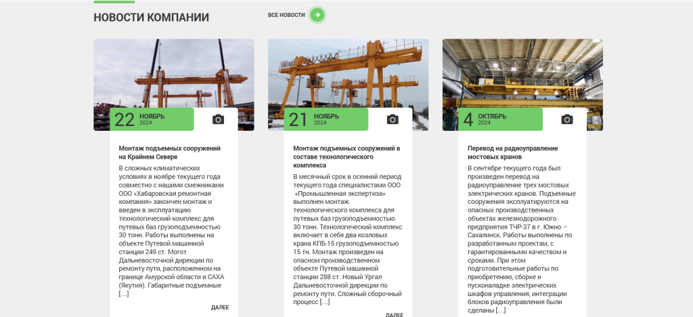Click ДАЛЕЕ under the технологического комплекса article
The width and height of the screenshot is (693, 317).
tap(395, 314)
